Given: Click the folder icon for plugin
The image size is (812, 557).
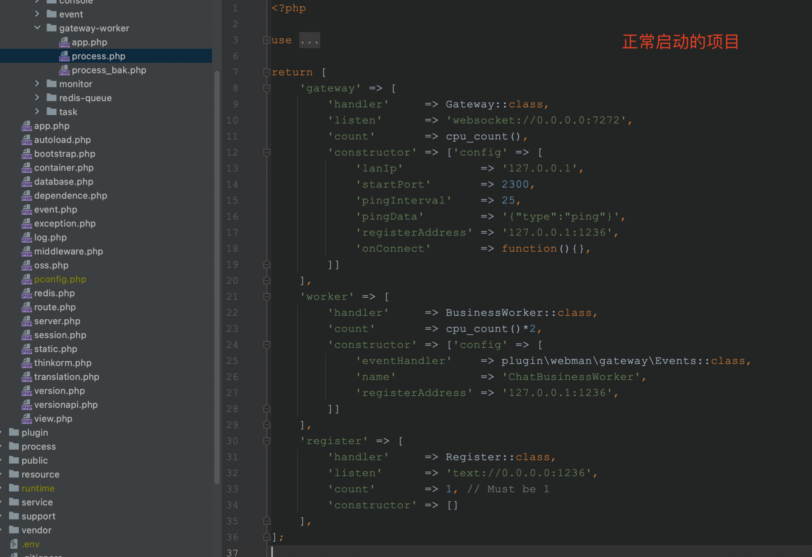Looking at the screenshot, I should pyautogui.click(x=14, y=432).
